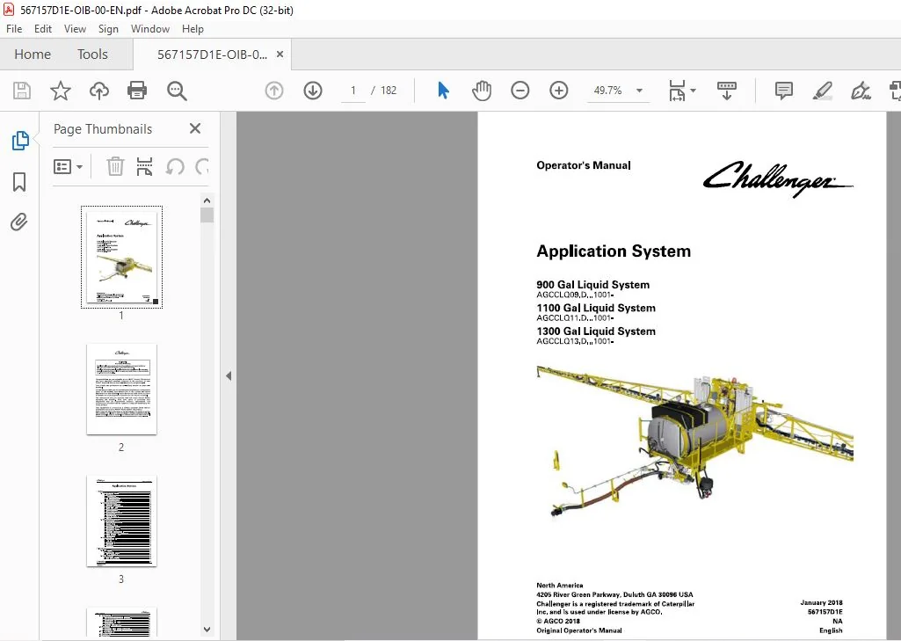The width and height of the screenshot is (901, 641).
Task: Open the Help menu
Action: coord(193,29)
